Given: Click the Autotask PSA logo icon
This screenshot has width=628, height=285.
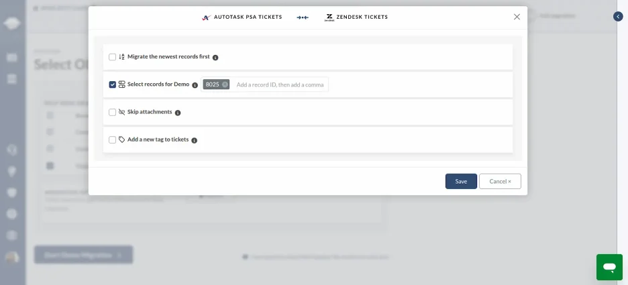Looking at the screenshot, I should (x=206, y=17).
